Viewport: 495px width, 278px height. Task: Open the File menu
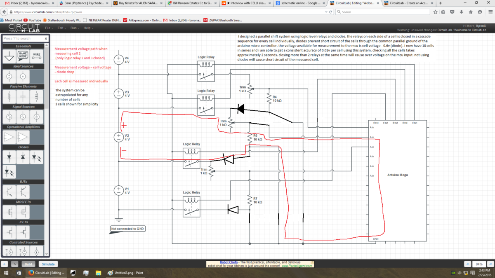click(x=49, y=28)
